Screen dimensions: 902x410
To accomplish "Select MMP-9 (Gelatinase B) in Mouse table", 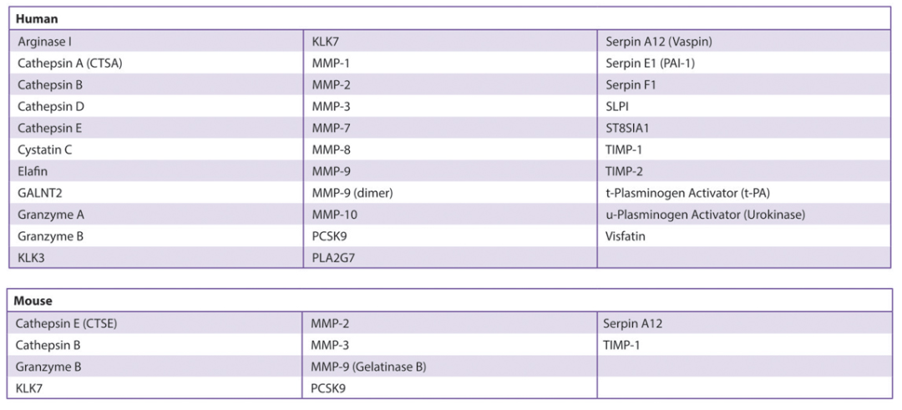I will tap(368, 367).
